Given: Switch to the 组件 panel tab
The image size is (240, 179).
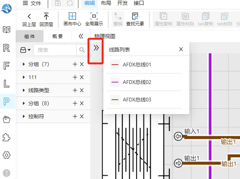Looking at the screenshot, I should coord(29,36).
